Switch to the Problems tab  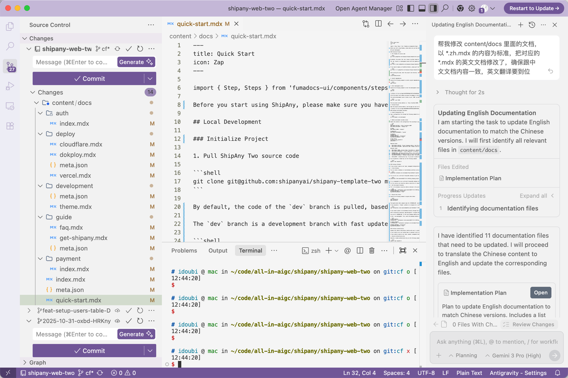(184, 250)
